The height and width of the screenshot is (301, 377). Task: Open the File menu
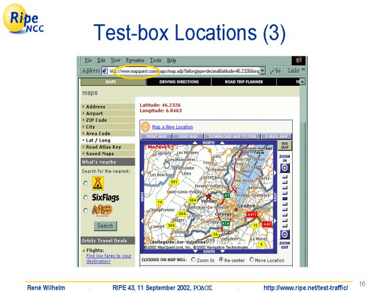click(88, 60)
